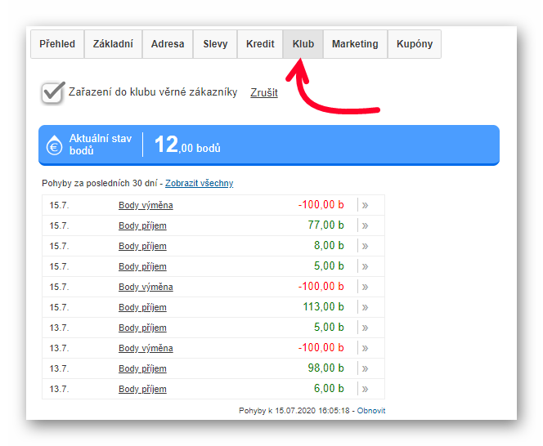Open row arrow for the 98,00 b entry

click(365, 368)
